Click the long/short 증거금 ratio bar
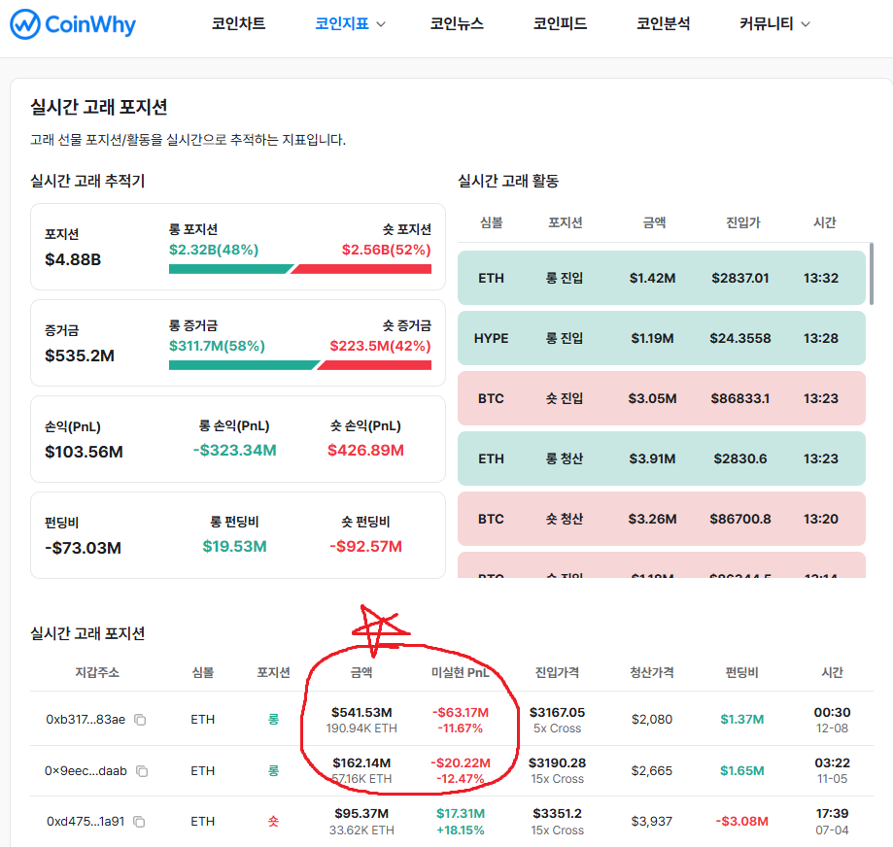Image resolution: width=893 pixels, height=847 pixels. 299,365
